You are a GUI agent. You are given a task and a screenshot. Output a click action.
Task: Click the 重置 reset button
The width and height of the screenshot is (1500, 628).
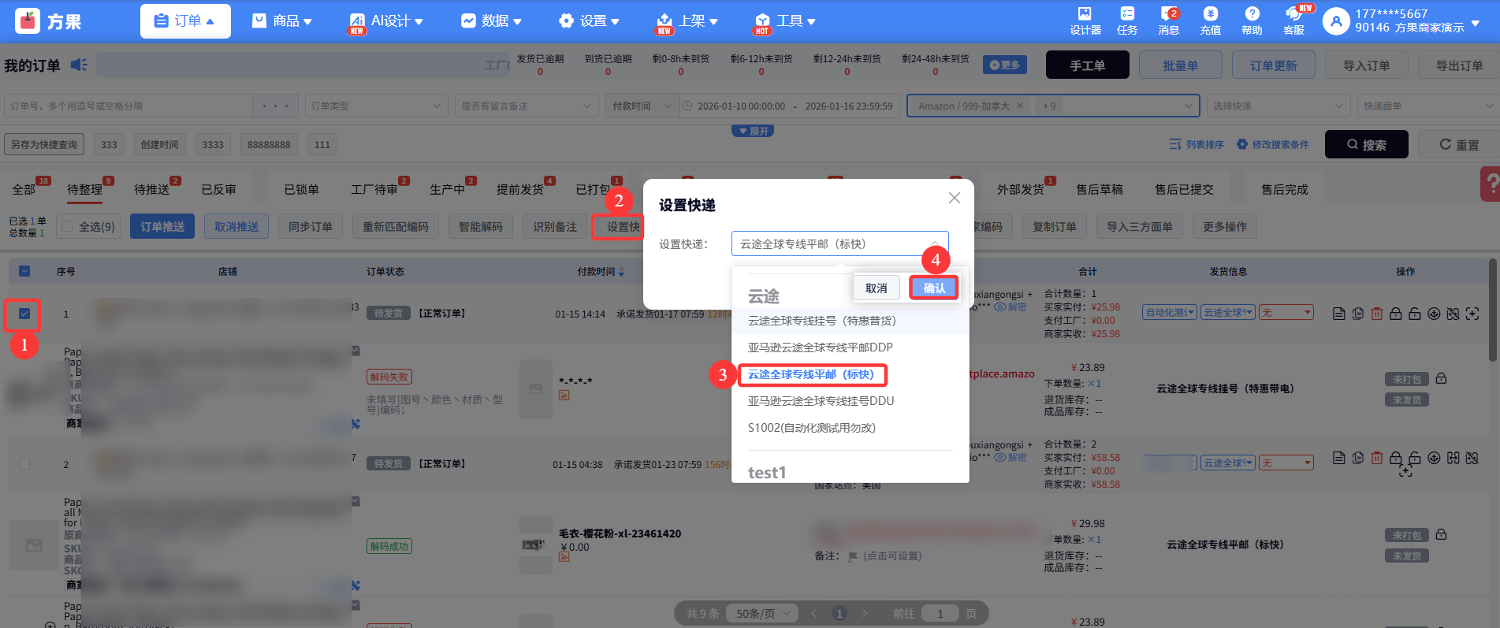pos(1459,144)
